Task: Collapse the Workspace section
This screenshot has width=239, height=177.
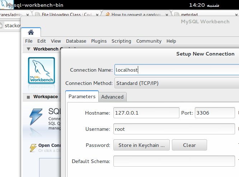Action: 28,97
